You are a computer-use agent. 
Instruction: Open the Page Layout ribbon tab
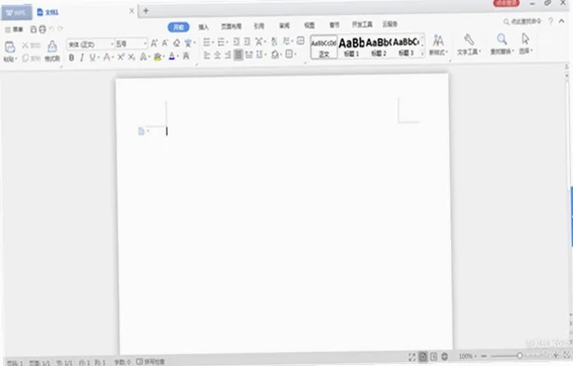point(231,26)
